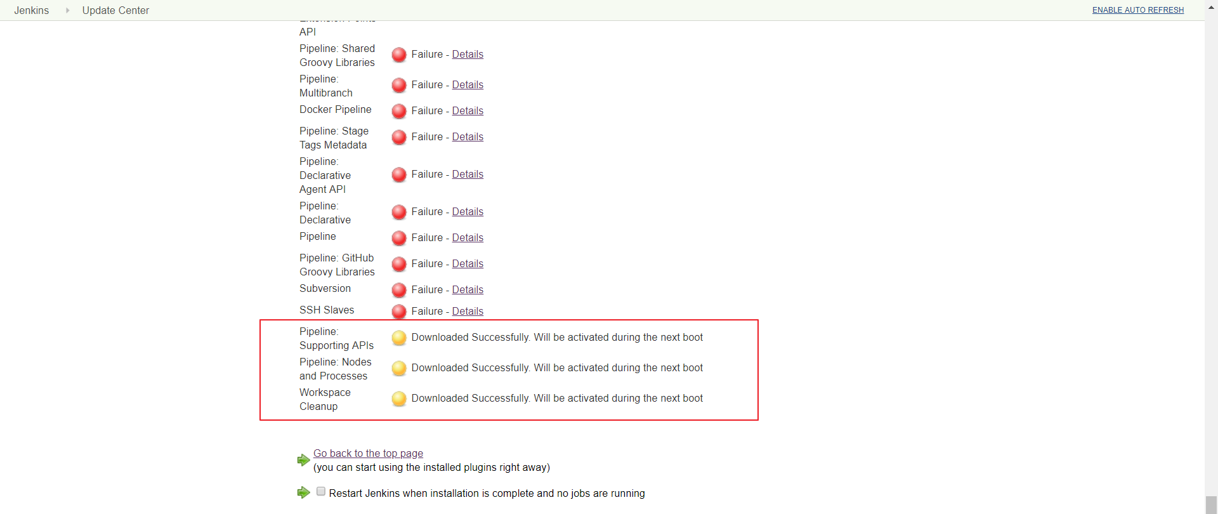Screen dimensions: 1218x514
Task: Click the vertical scrollbar thumb at page bottom
Action: (1211, 505)
